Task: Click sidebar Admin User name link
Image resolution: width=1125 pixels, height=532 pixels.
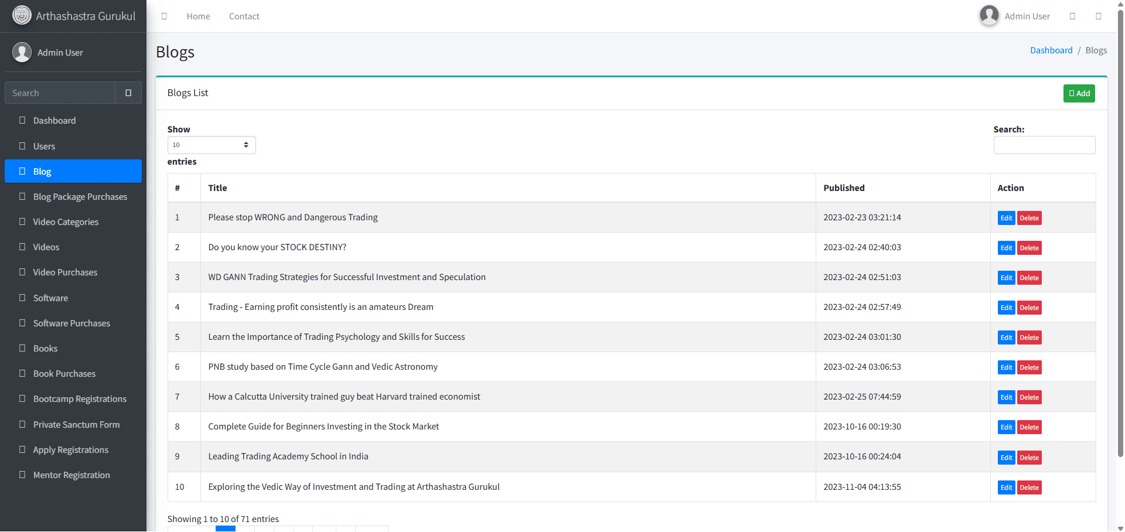Action: [60, 53]
